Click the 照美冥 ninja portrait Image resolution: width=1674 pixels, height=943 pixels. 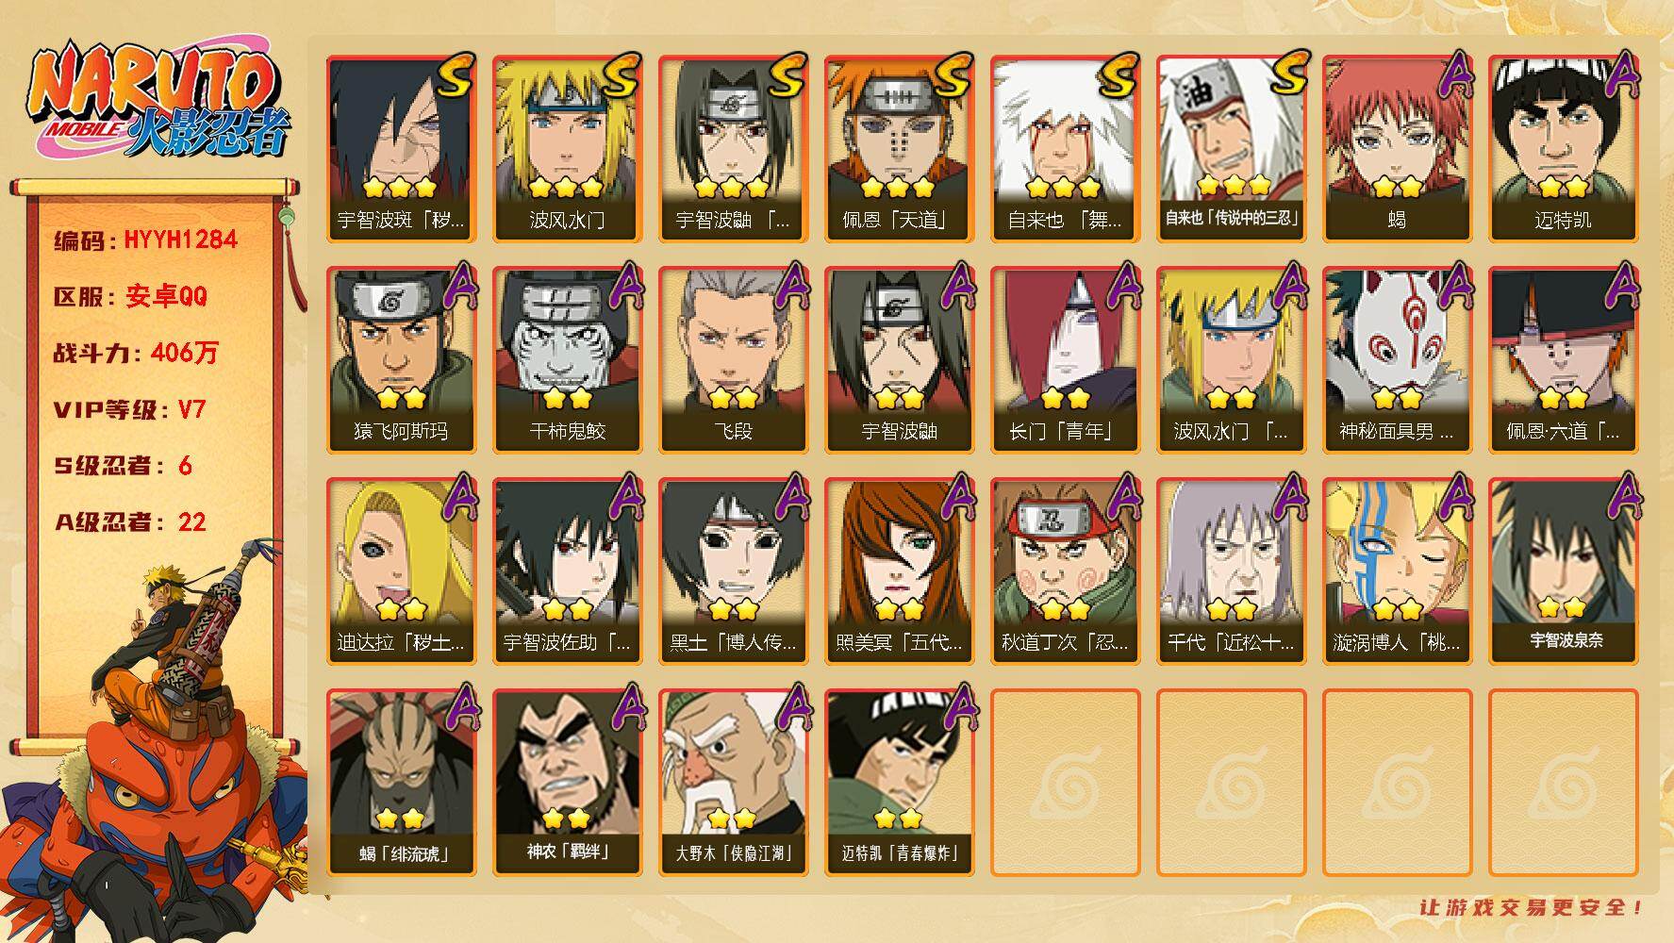(900, 571)
